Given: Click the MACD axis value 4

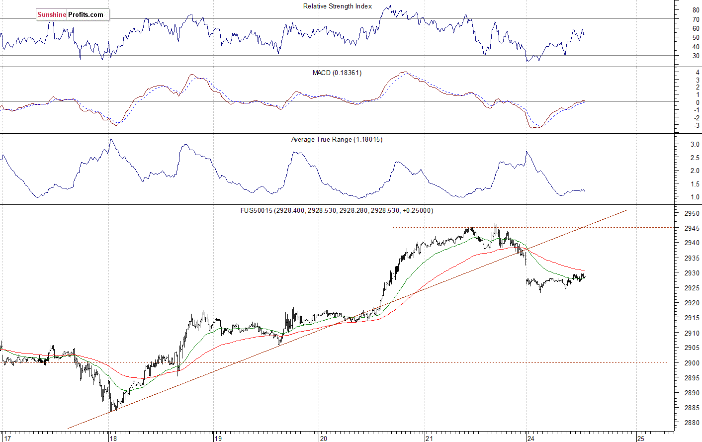Looking at the screenshot, I should 698,72.
